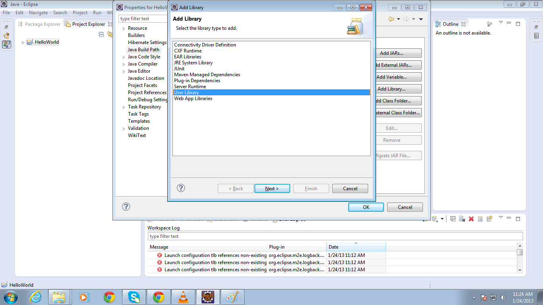Screen dimensions: 543x305
Task: Select JRE System Library entry
Action: coord(193,63)
